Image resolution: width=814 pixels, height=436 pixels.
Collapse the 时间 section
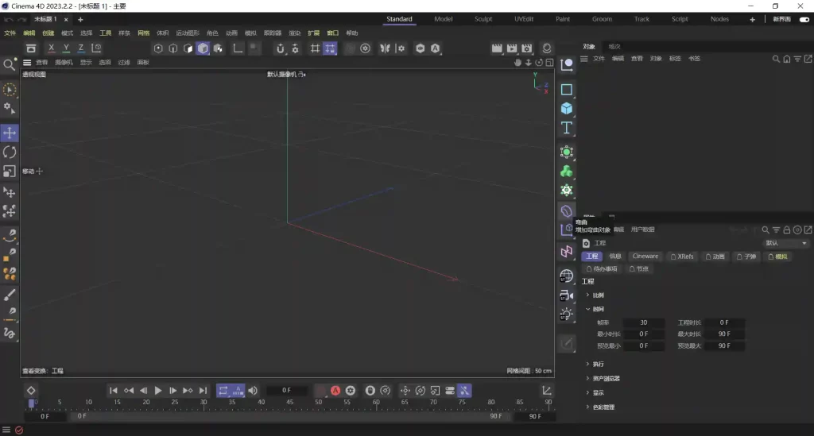coord(598,309)
